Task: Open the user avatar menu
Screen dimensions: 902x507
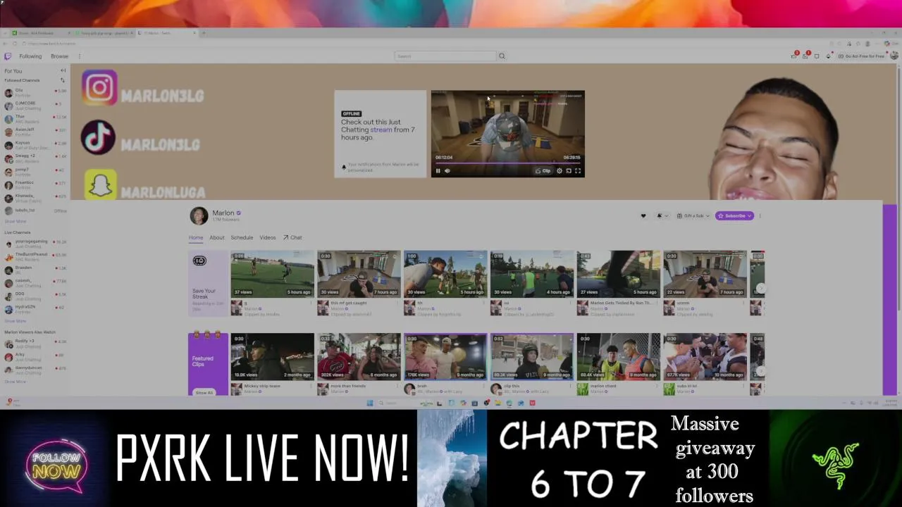Action: pos(894,56)
